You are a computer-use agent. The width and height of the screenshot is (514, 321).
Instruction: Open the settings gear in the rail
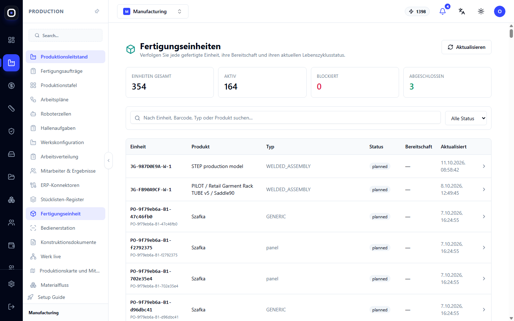(x=11, y=284)
